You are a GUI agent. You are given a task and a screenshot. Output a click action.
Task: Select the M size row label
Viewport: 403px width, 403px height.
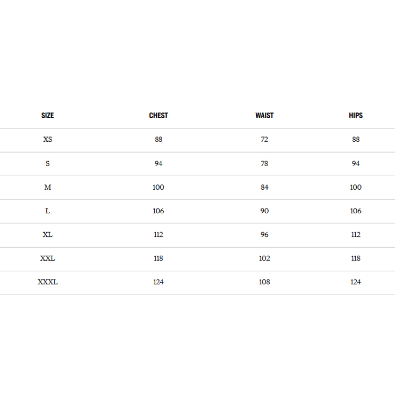48,187
